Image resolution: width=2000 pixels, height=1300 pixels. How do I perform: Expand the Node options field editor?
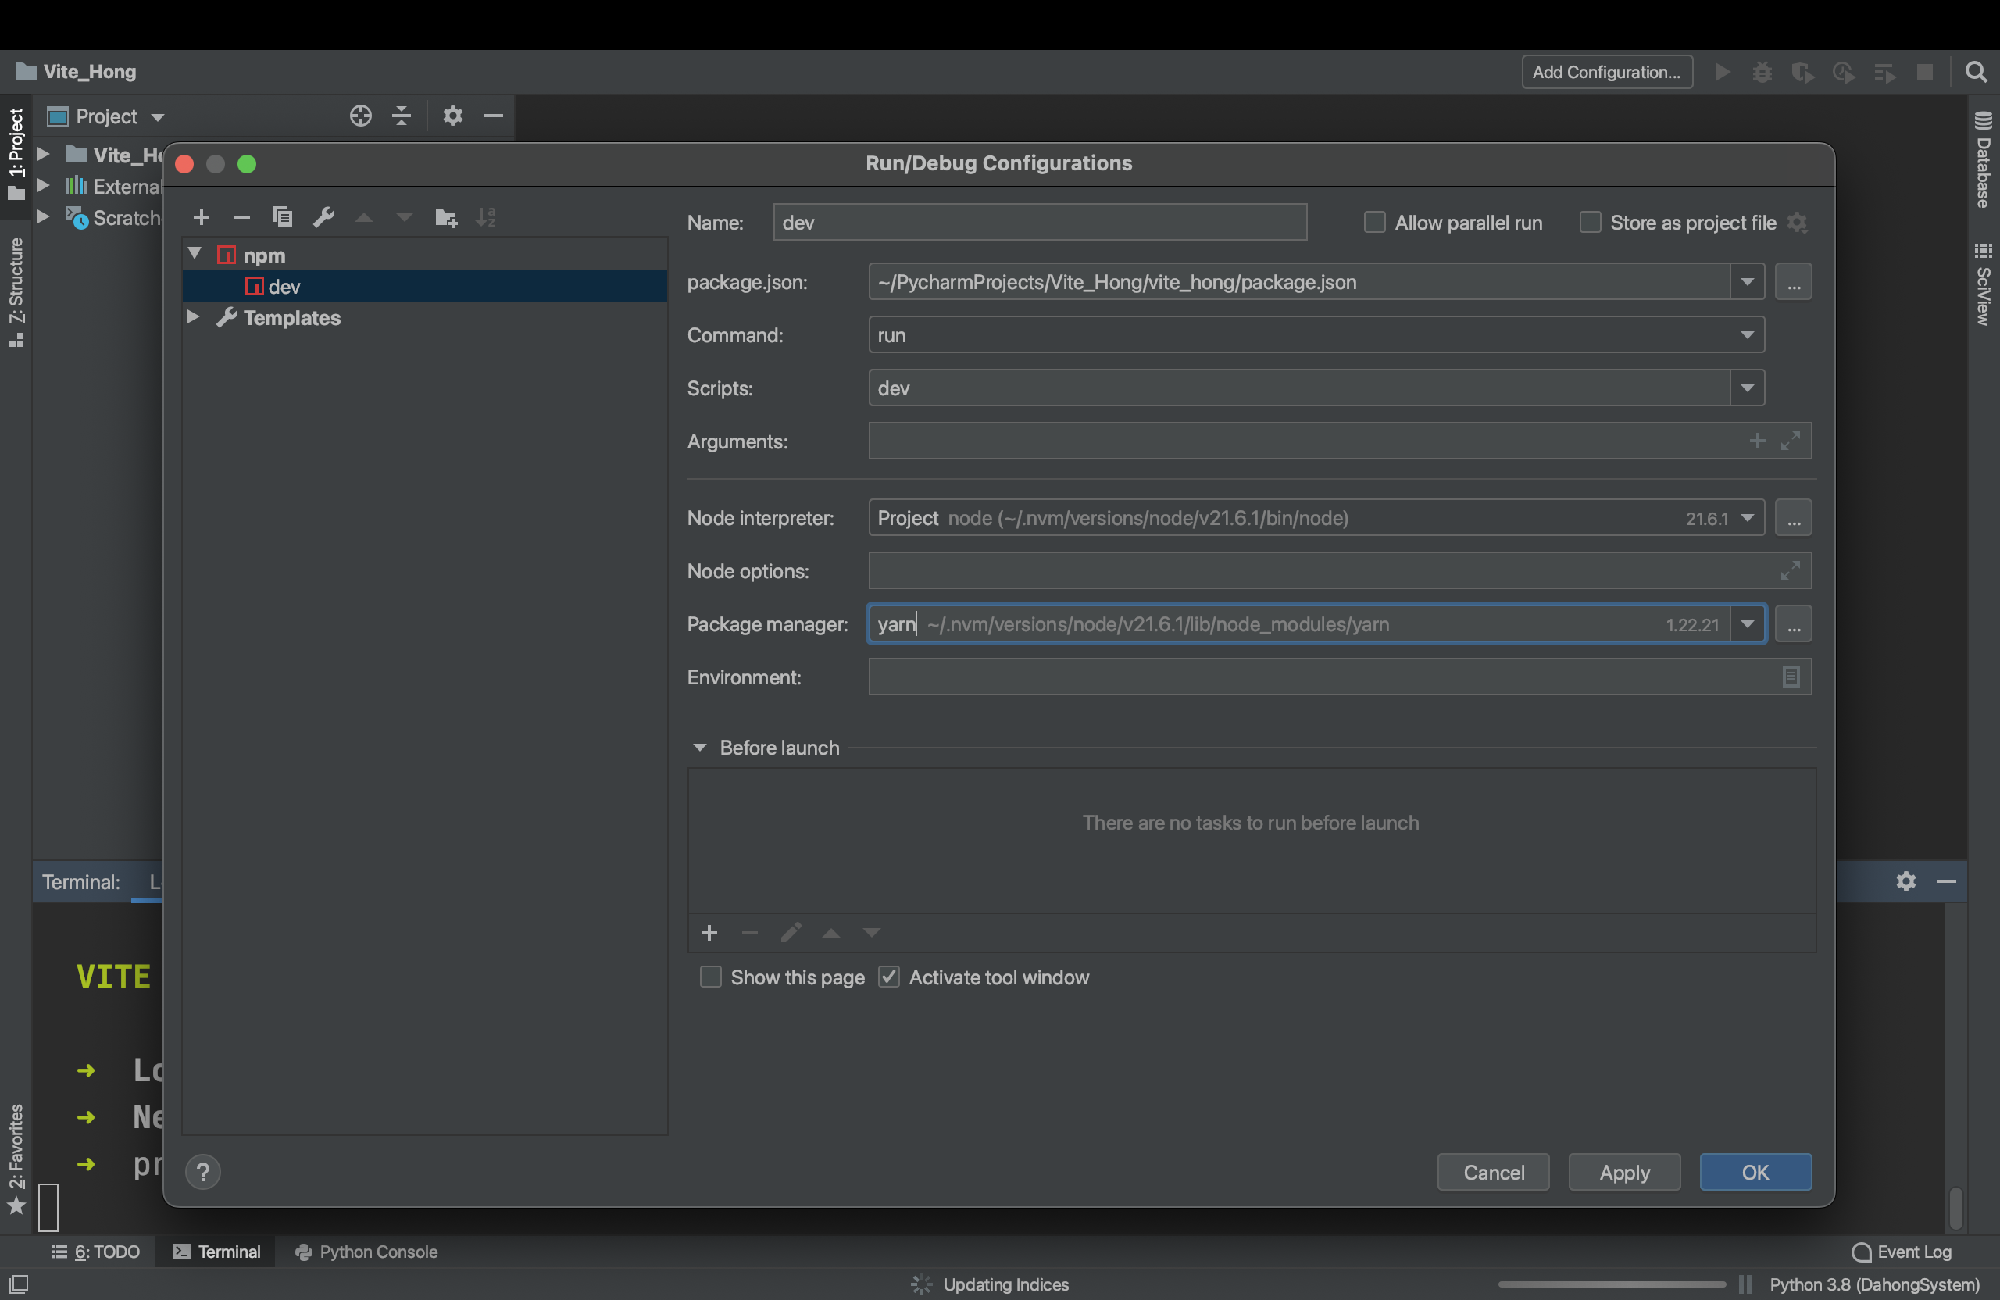click(x=1791, y=570)
